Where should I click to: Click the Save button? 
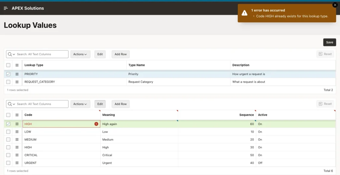click(x=329, y=42)
